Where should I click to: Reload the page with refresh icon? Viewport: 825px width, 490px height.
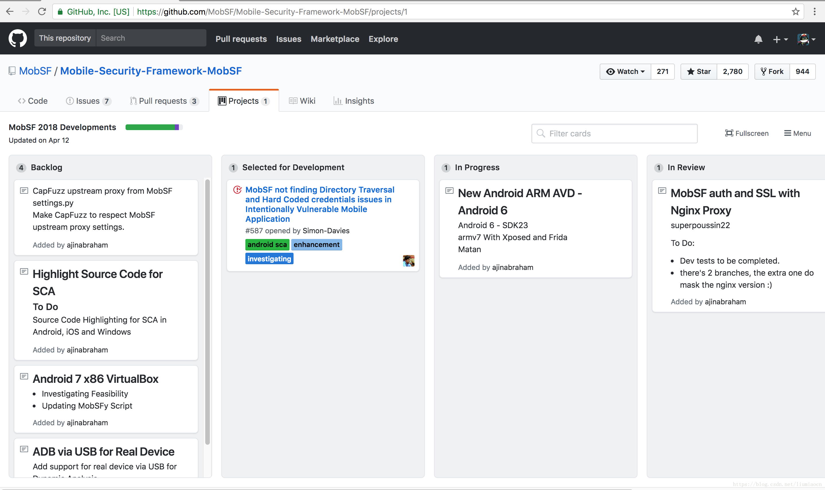pyautogui.click(x=42, y=11)
